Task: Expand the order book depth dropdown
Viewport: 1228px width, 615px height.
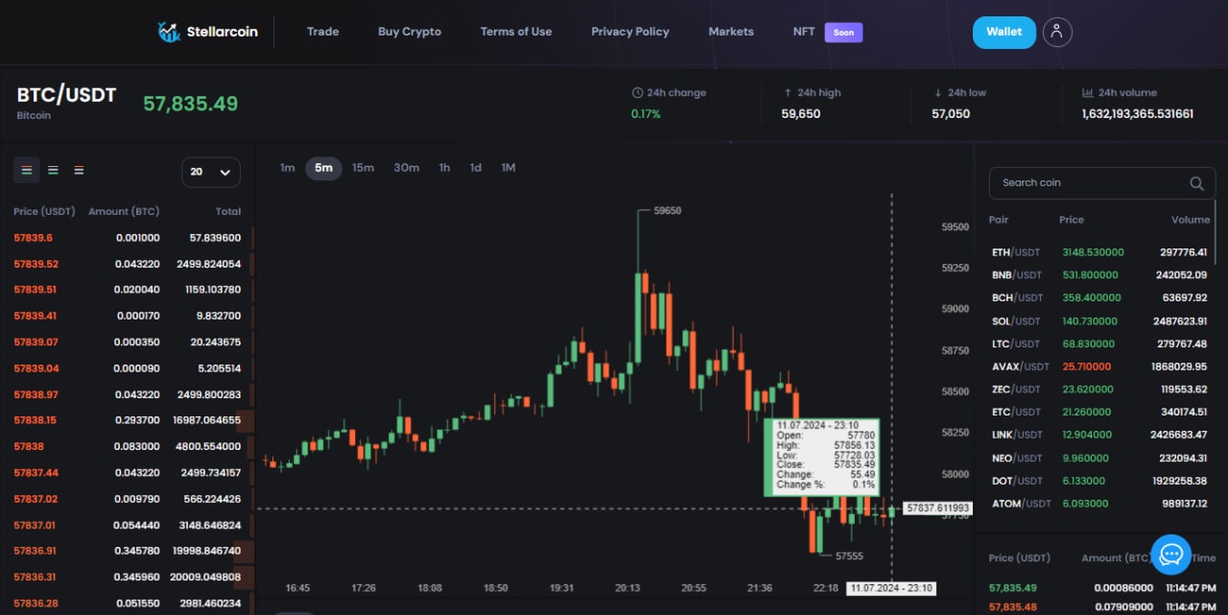Action: coord(211,172)
